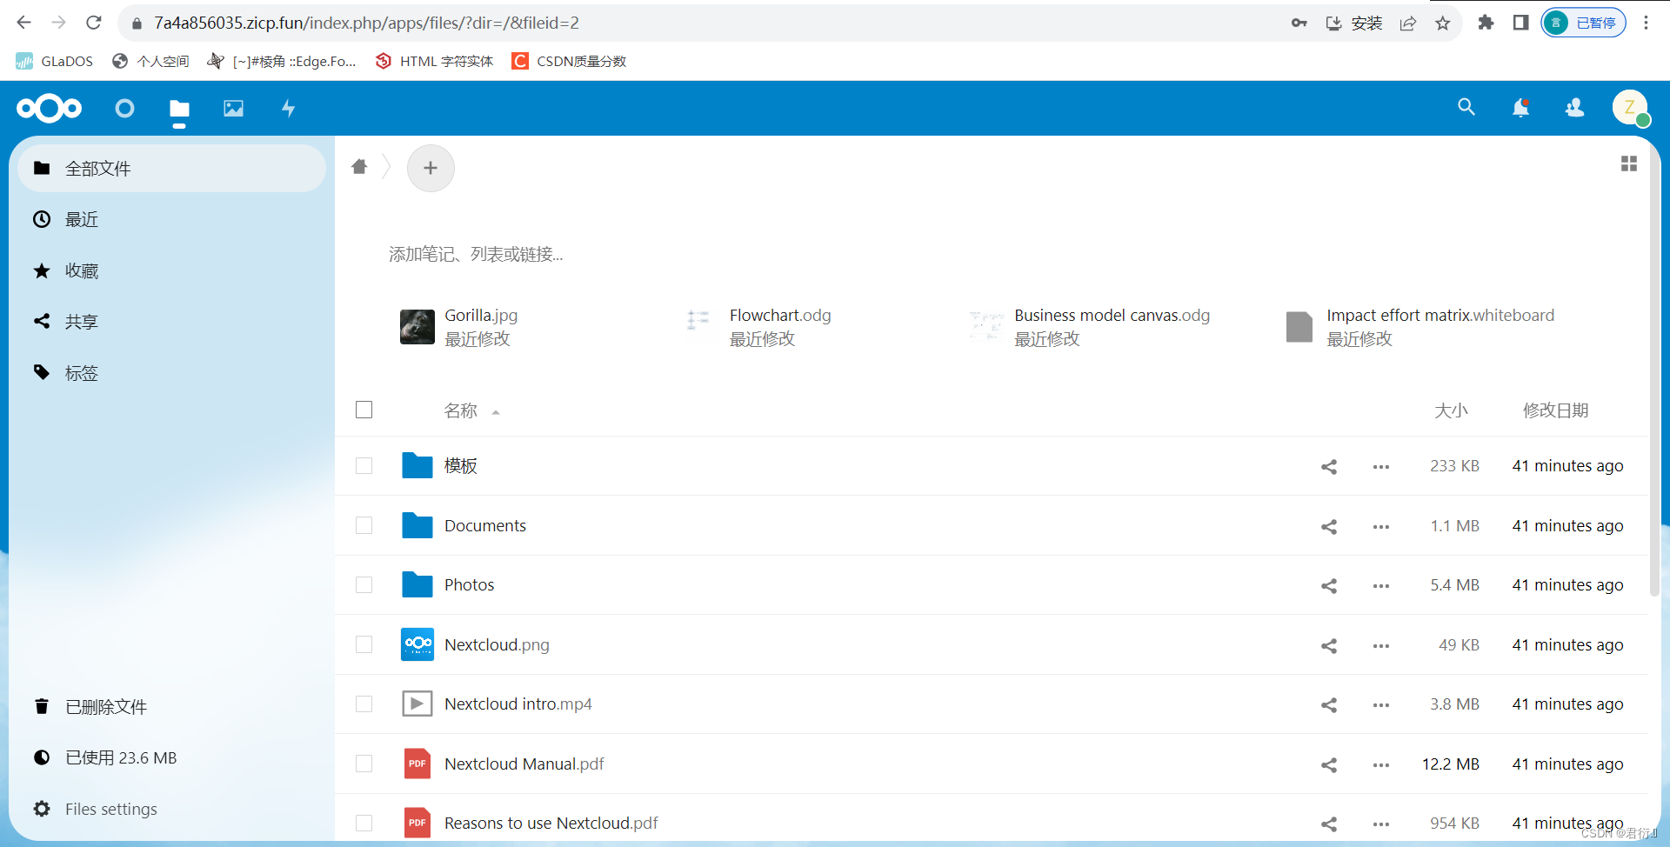
Task: Open 全部文件 in sidebar
Action: [x=171, y=169]
